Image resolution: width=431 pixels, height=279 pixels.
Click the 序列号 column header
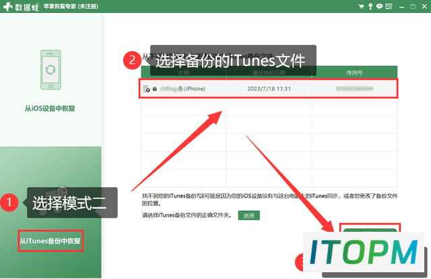[355, 73]
